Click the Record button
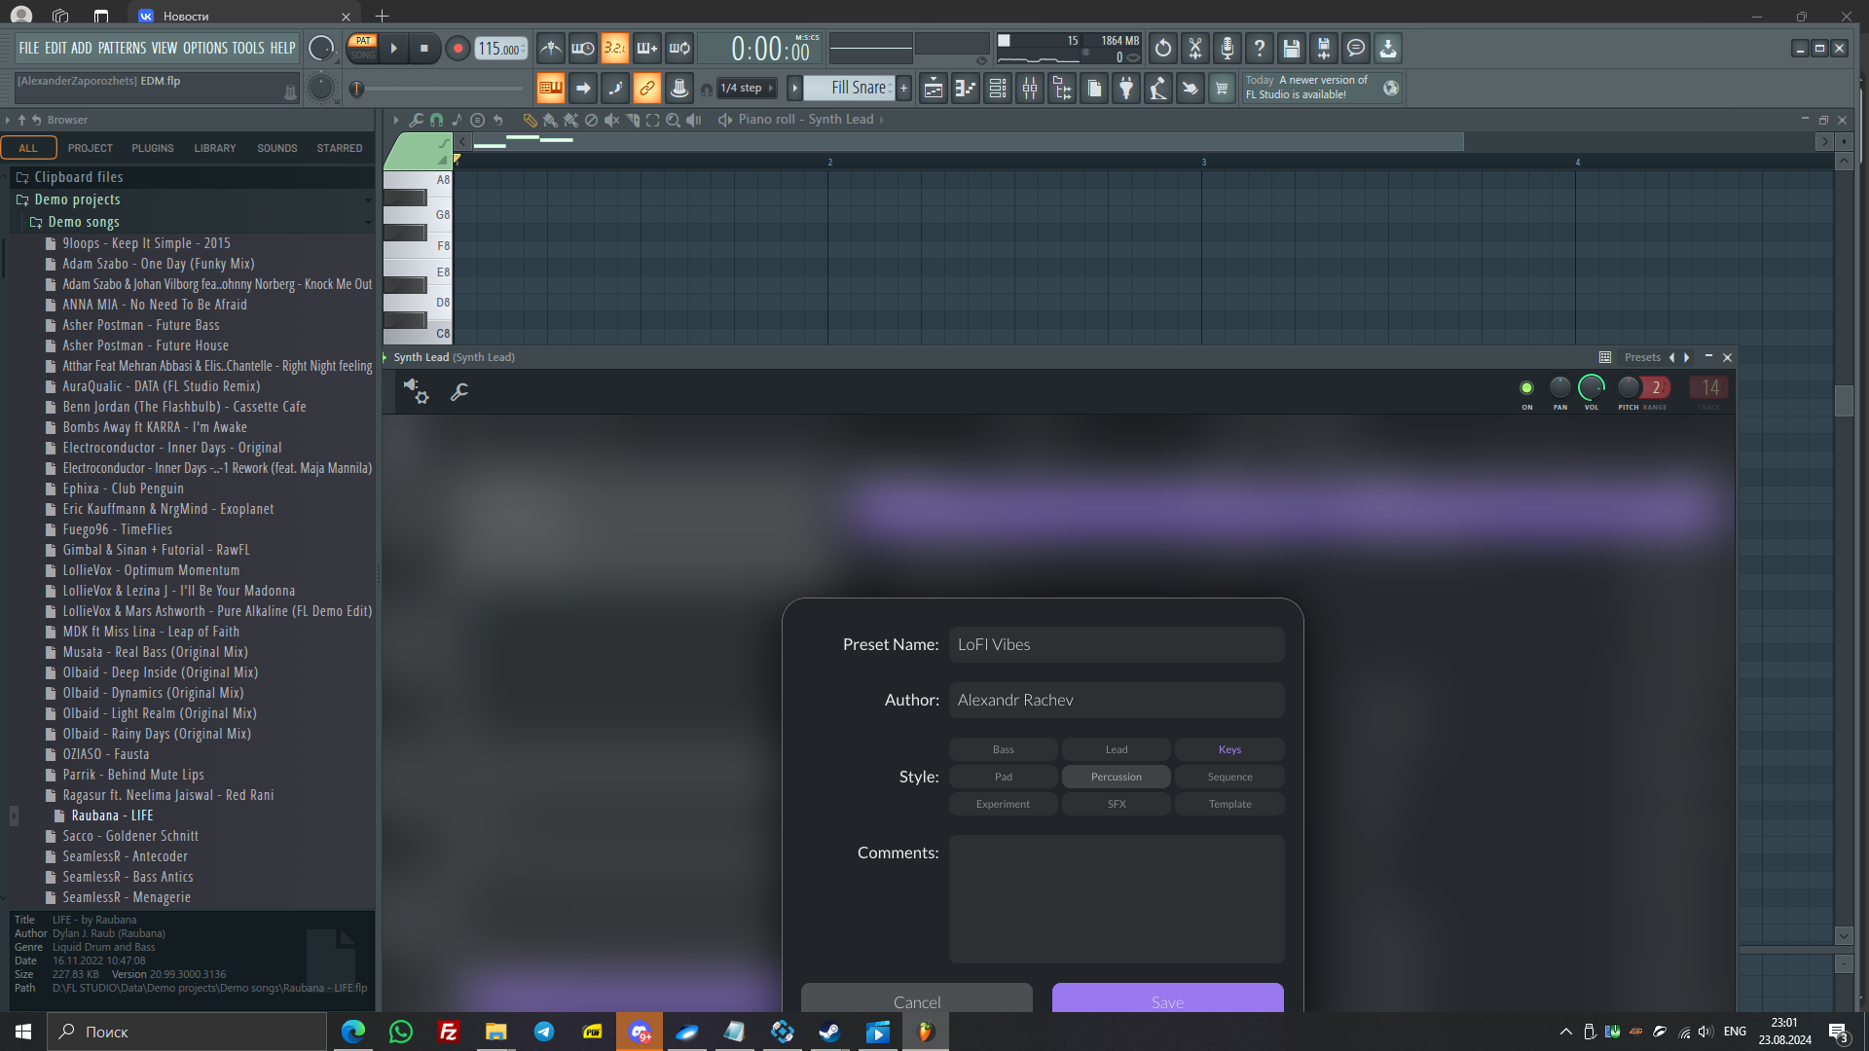This screenshot has width=1869, height=1051. click(458, 48)
